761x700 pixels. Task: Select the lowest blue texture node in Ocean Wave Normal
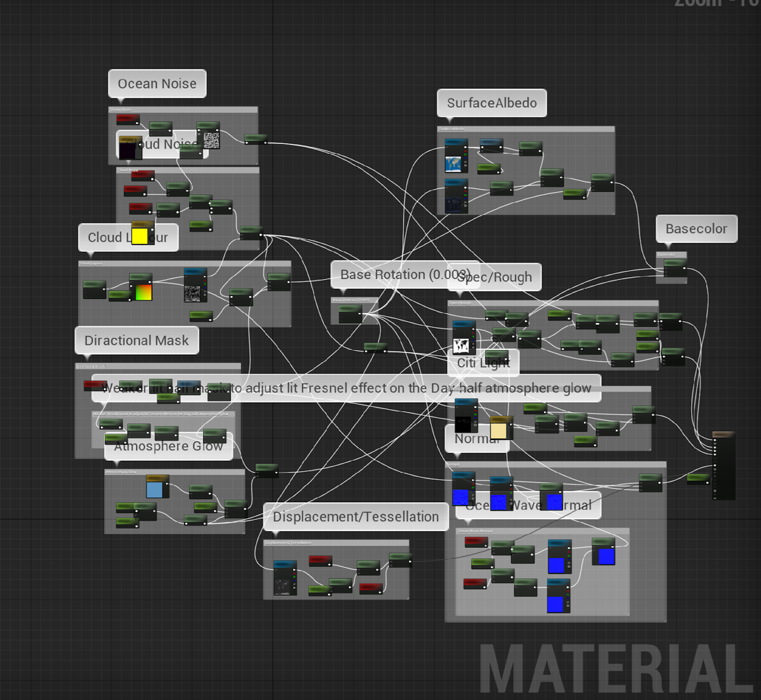(x=558, y=596)
